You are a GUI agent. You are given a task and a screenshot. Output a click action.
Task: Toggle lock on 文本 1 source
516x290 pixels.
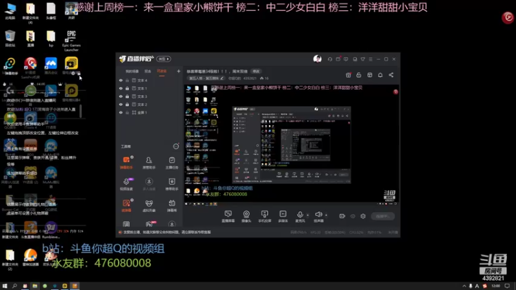pos(127,88)
